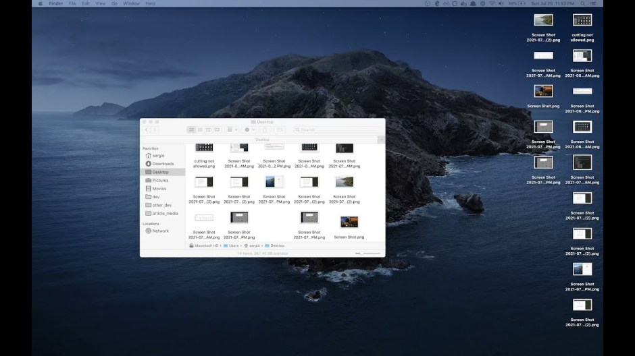The width and height of the screenshot is (635, 356).
Task: Click the Finder back arrow
Action: [147, 129]
